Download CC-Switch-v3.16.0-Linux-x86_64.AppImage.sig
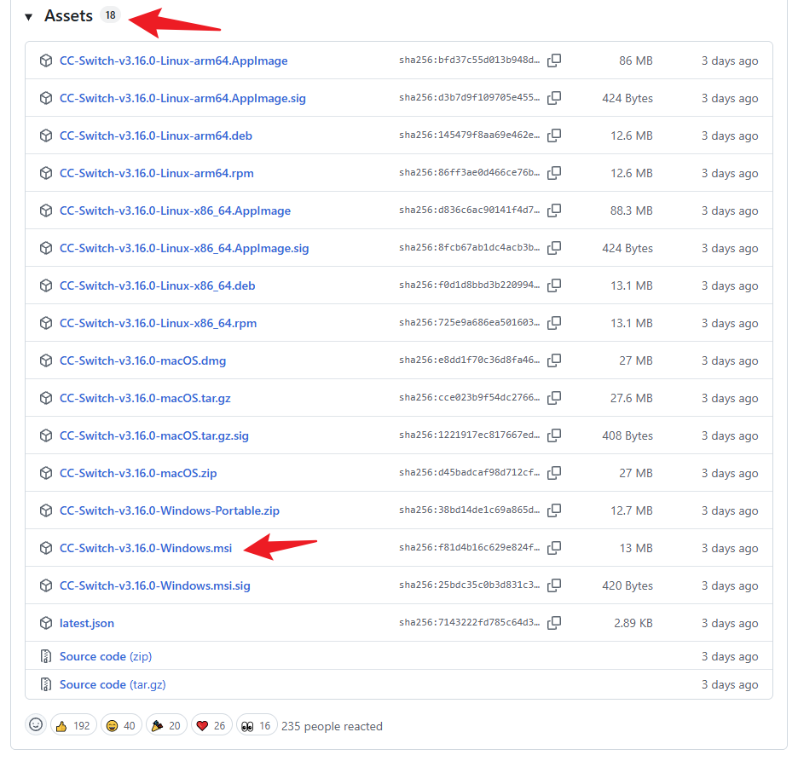Screen dimensions: 798x761 pos(184,248)
